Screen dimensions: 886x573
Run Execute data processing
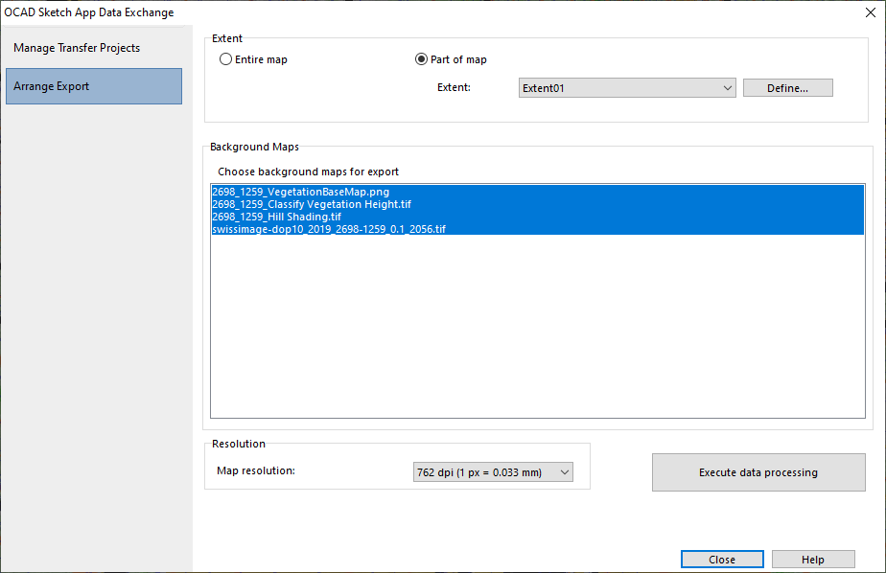758,472
